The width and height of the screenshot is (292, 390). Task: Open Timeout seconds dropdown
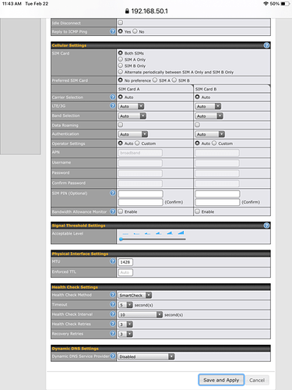click(125, 305)
